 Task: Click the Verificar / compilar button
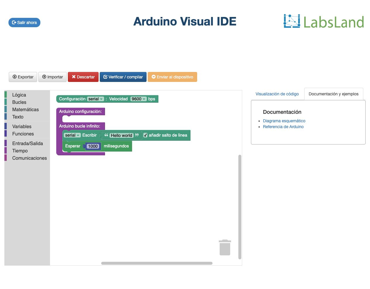tap(123, 77)
